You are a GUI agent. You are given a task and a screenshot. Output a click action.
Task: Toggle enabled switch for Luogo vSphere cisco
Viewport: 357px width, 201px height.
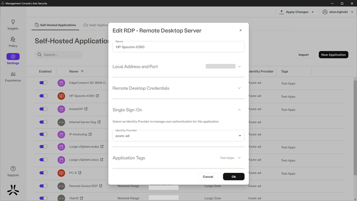[43, 159]
